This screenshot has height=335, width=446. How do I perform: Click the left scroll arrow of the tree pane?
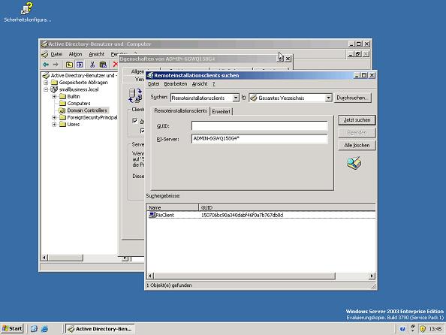[x=44, y=258]
